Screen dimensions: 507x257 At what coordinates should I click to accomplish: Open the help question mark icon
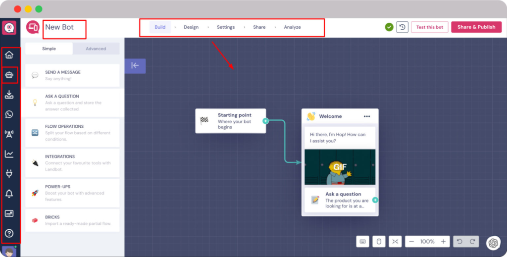pos(9,233)
